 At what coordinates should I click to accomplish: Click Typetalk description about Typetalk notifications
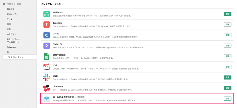click(x=92, y=26)
